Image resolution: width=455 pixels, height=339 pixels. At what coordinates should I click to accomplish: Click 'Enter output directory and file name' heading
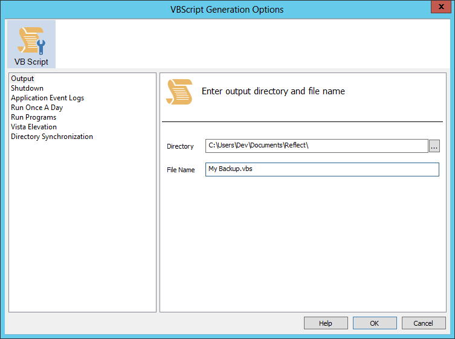tap(273, 91)
